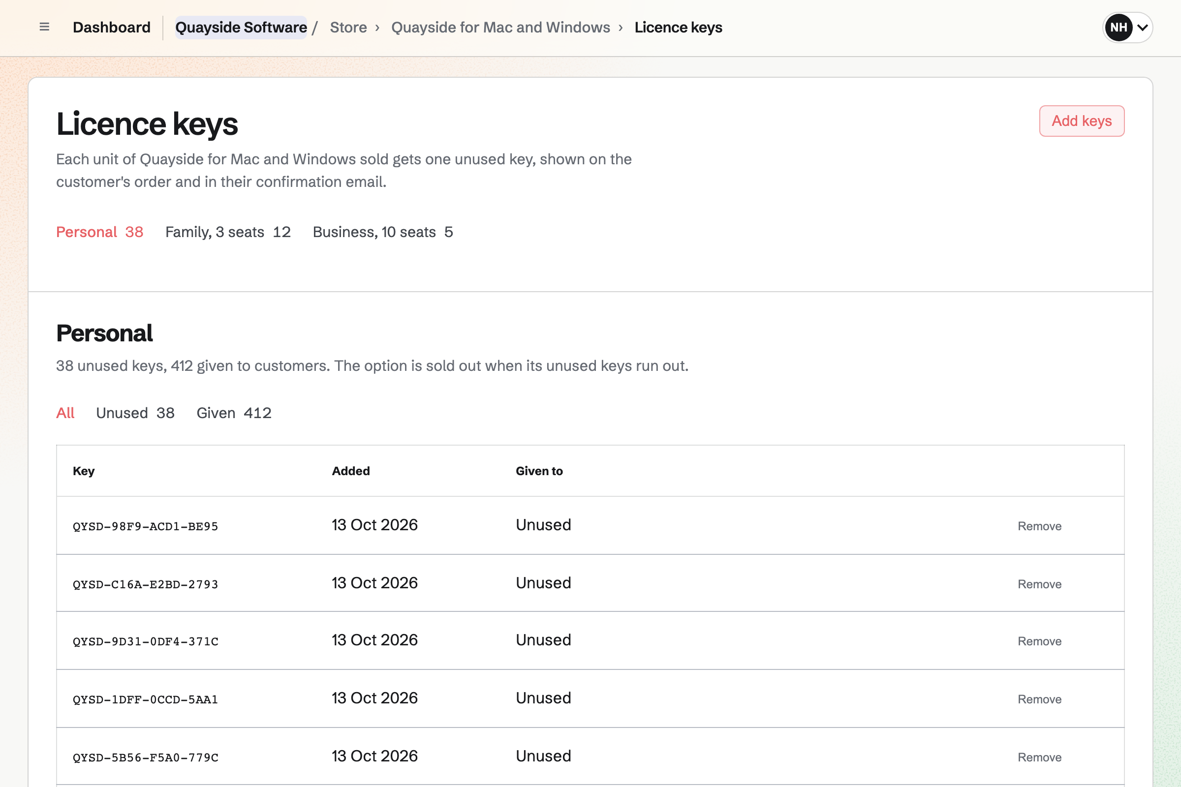Remove key QYSD-9D31-0DF4-371C
Viewport: 1181px width, 787px height.
(1039, 641)
